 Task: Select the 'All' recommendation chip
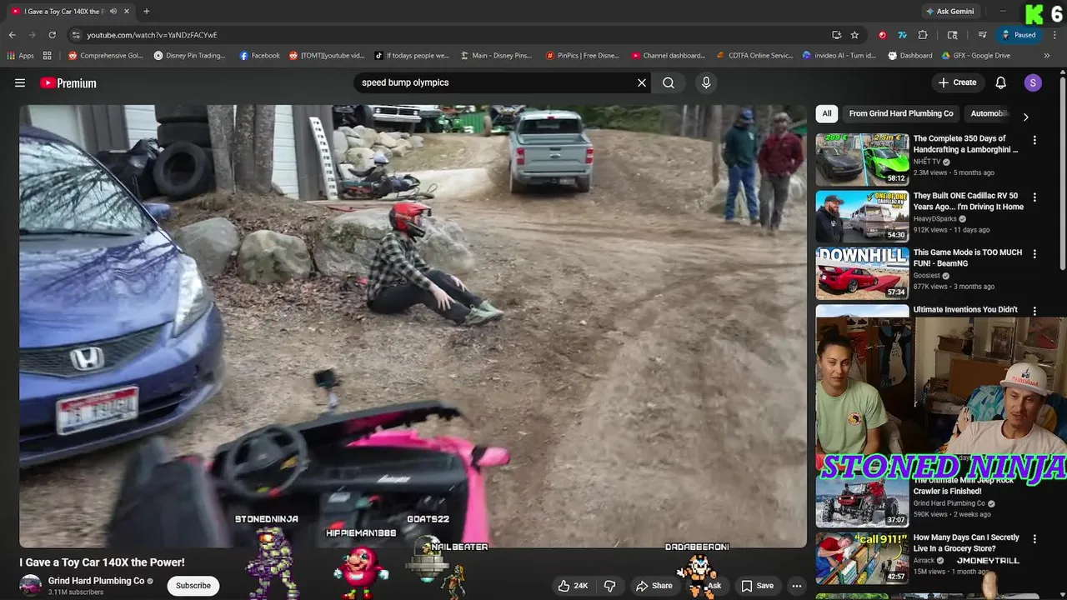click(x=827, y=113)
